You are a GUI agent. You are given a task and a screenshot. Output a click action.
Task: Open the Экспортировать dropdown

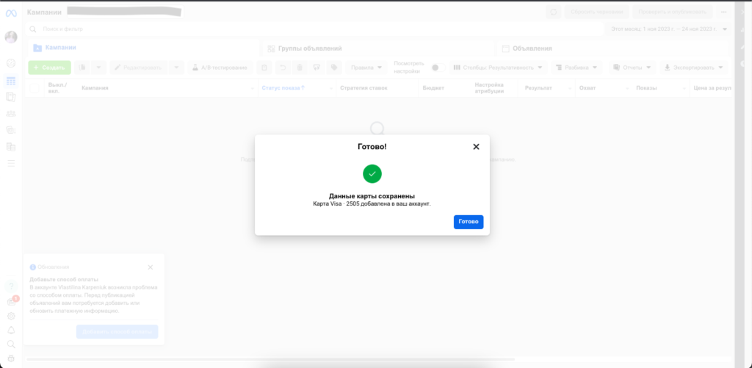pos(693,68)
